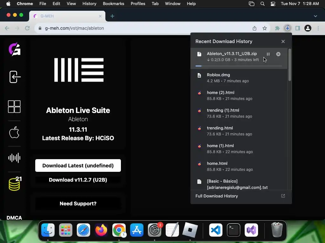The width and height of the screenshot is (325, 243).
Task: Click the share page icon in address bar
Action: 255,28
